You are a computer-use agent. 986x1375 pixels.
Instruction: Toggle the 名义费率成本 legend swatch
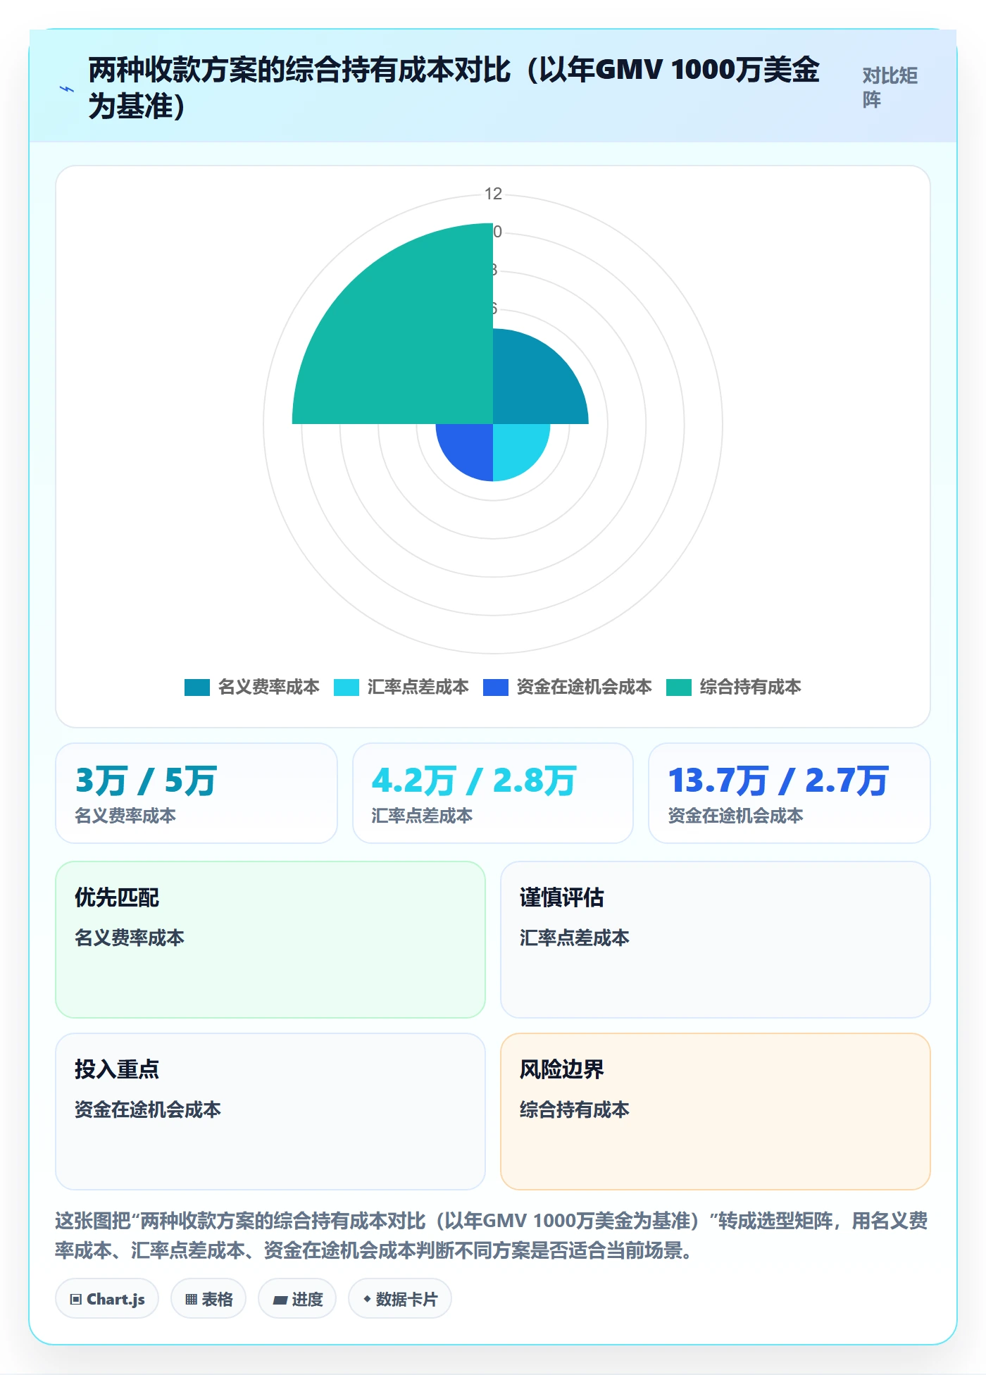[197, 687]
